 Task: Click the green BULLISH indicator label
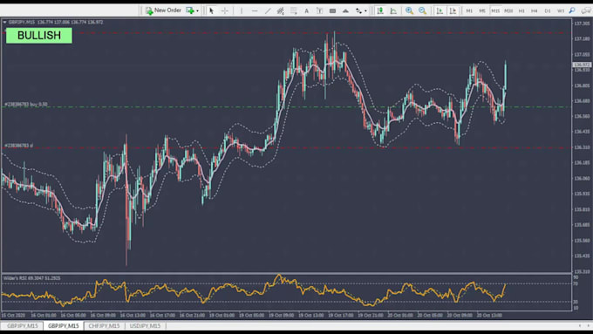coord(39,36)
